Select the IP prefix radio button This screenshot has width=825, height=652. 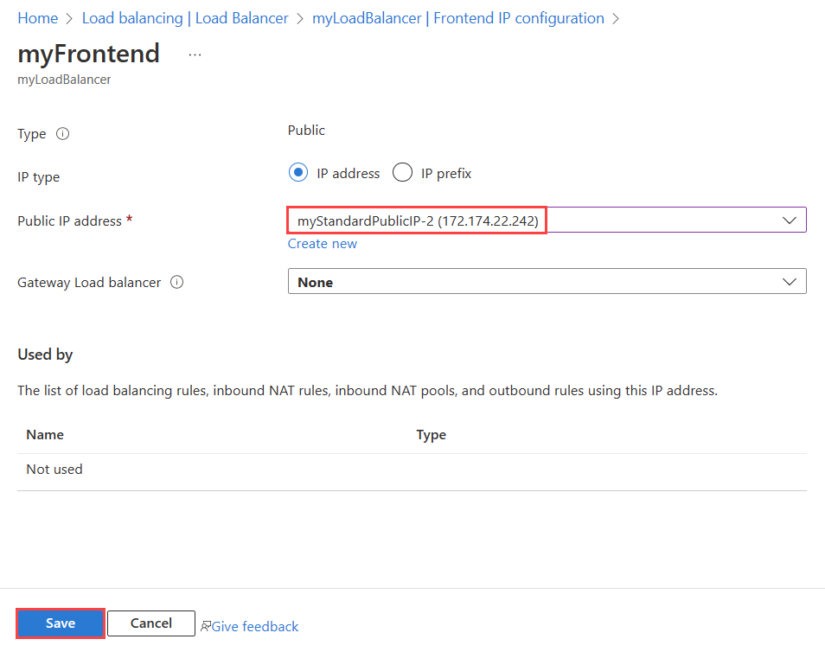(x=402, y=173)
